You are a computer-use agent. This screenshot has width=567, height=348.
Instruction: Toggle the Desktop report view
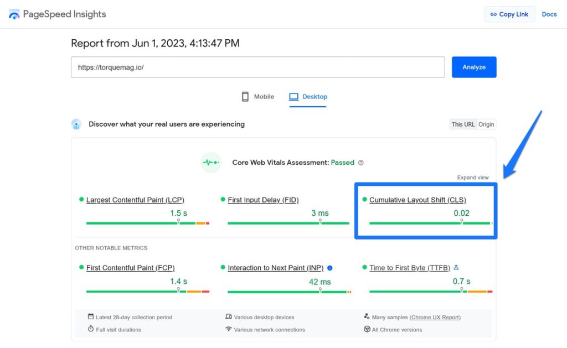(x=308, y=96)
